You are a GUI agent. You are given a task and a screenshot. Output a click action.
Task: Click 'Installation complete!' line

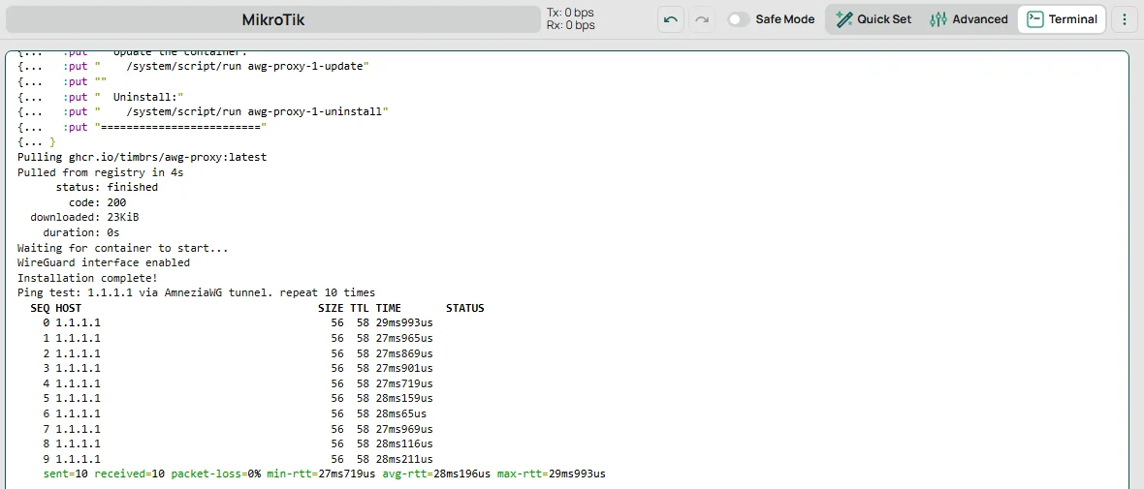(87, 278)
